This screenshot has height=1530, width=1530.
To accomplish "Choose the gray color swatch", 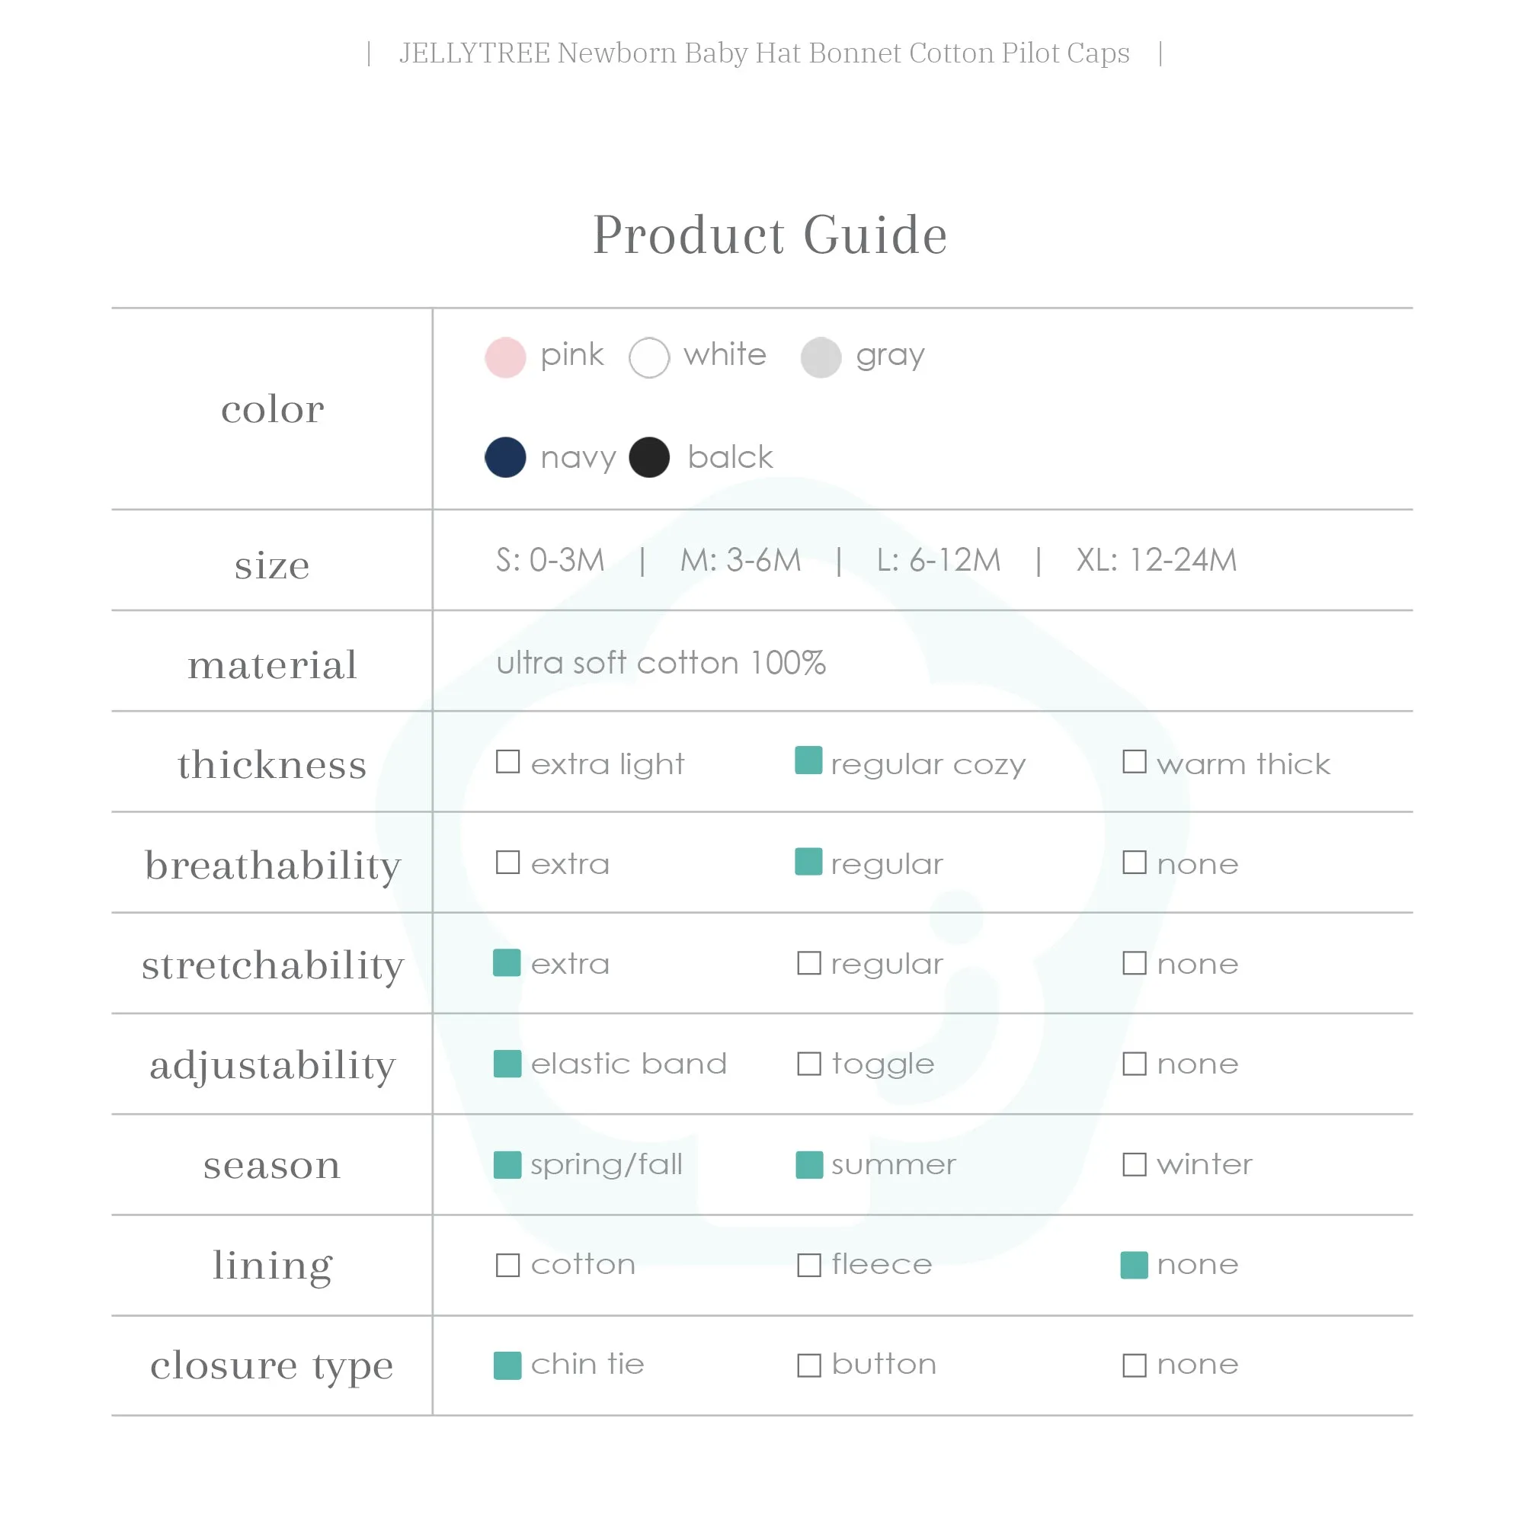I will 821,357.
